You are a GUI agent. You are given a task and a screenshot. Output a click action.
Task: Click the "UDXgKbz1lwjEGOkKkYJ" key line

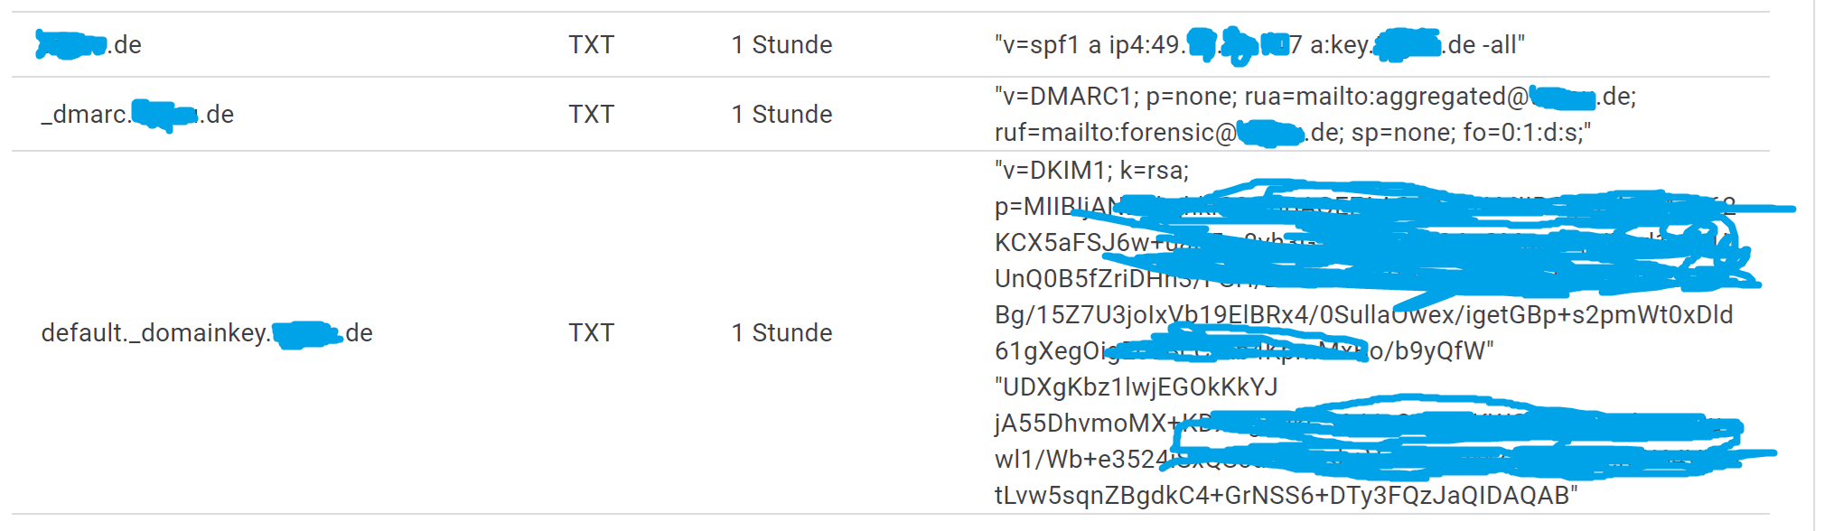[x=1136, y=387]
